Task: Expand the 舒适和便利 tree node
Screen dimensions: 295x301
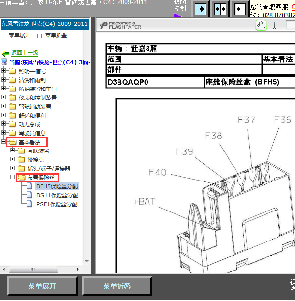Action: click(3, 115)
